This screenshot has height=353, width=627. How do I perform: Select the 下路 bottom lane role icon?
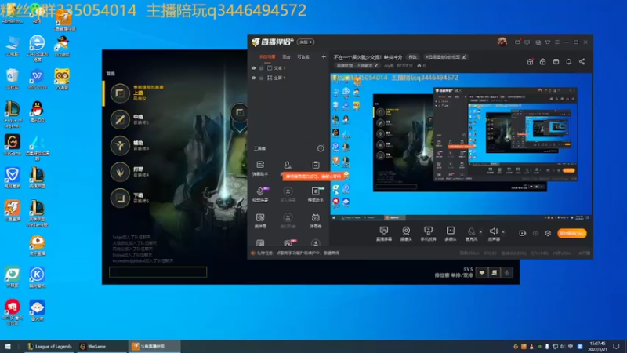click(120, 198)
